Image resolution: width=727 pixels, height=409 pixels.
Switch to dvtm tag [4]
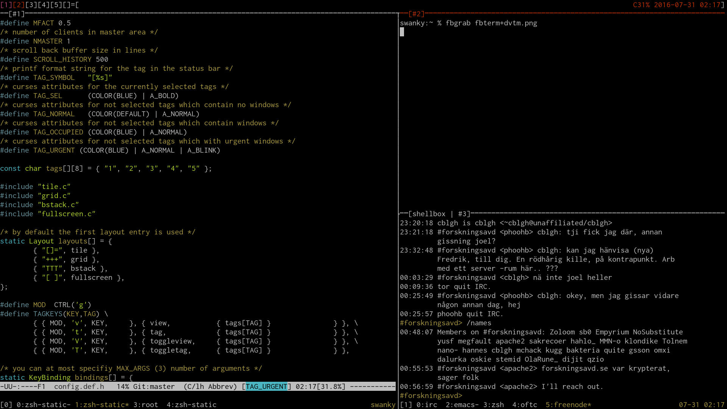pos(44,5)
